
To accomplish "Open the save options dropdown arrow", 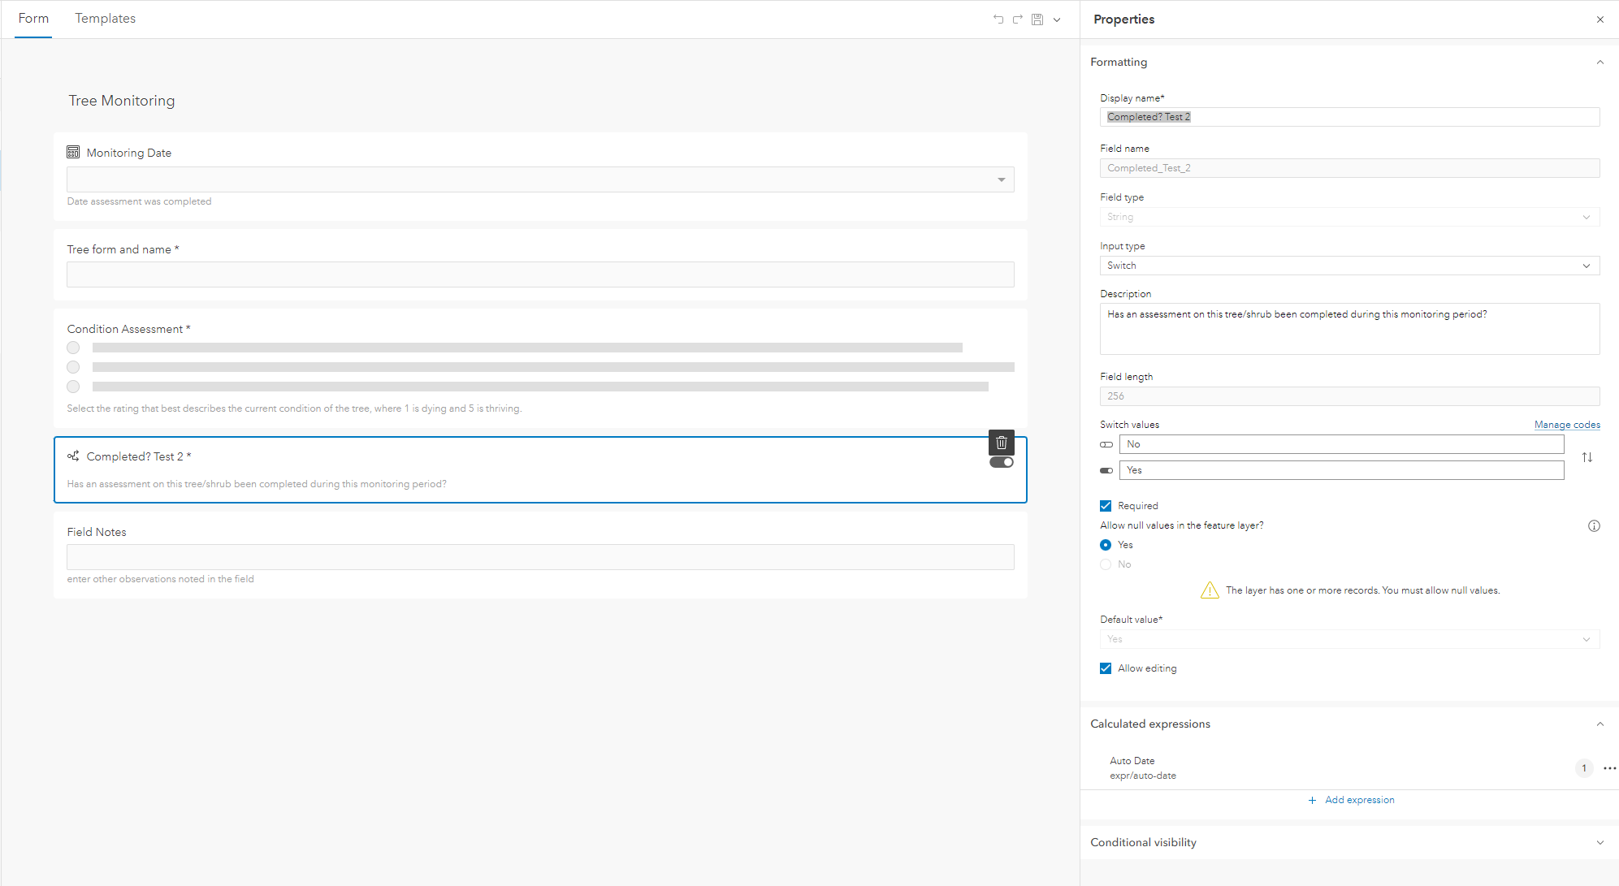I will [x=1057, y=19].
